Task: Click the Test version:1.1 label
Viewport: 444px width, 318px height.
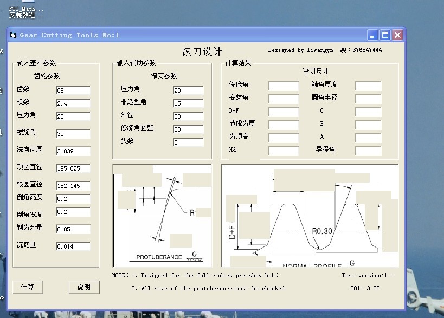Action: 368,275
